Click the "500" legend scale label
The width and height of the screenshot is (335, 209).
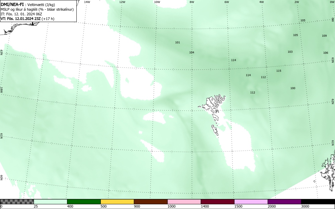[104, 206]
